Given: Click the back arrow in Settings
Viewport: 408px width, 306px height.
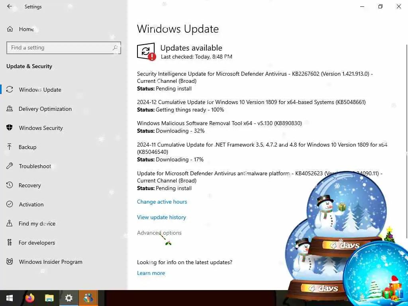Looking at the screenshot, I should 10,6.
